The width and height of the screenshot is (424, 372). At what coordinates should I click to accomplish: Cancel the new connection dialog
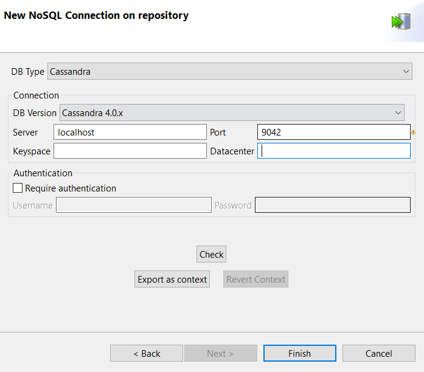coord(379,353)
